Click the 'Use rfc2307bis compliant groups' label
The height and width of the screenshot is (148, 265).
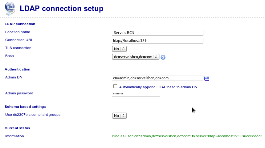click(33, 115)
